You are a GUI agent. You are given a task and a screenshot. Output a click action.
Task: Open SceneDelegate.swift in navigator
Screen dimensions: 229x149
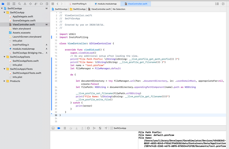pyautogui.click(x=24, y=21)
